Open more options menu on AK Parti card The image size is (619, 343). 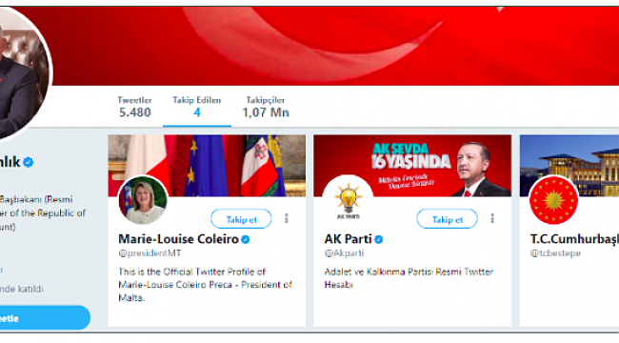tap(492, 218)
